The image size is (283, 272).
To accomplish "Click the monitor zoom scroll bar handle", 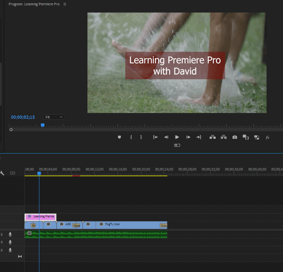I will [x=11, y=129].
